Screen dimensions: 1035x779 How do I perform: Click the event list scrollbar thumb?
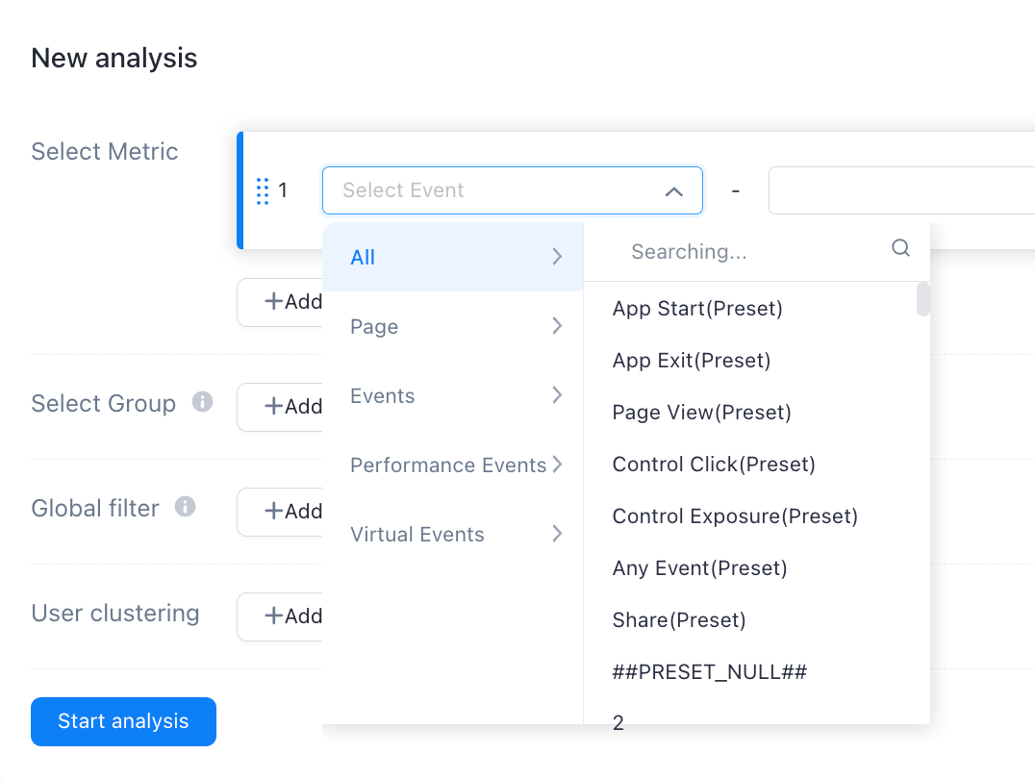(x=923, y=299)
